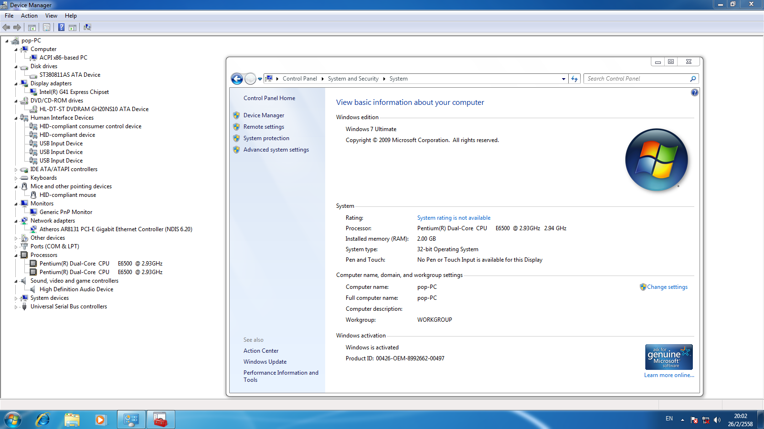The image size is (764, 429).
Task: Launch Internet Explorer from the taskbar
Action: coord(43,419)
